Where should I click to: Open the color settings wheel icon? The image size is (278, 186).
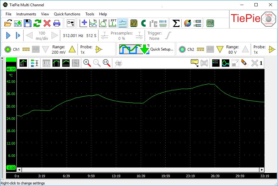188,23
